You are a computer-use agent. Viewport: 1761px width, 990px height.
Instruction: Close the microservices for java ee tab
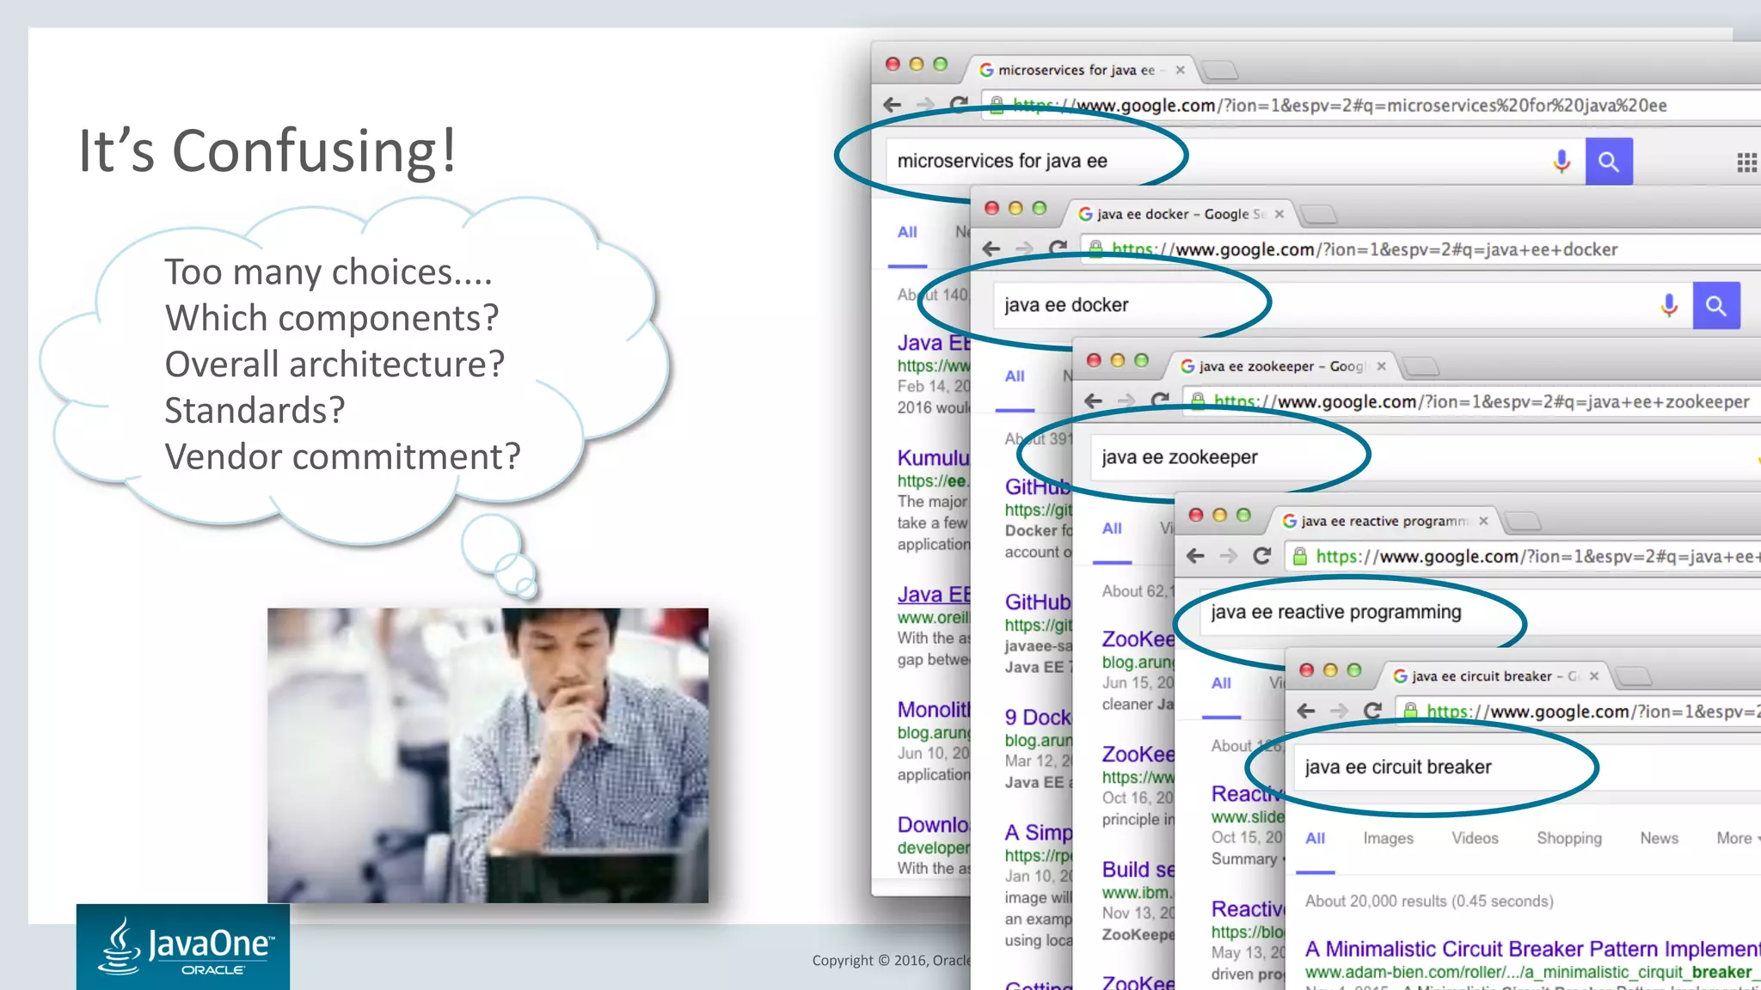coord(1180,70)
